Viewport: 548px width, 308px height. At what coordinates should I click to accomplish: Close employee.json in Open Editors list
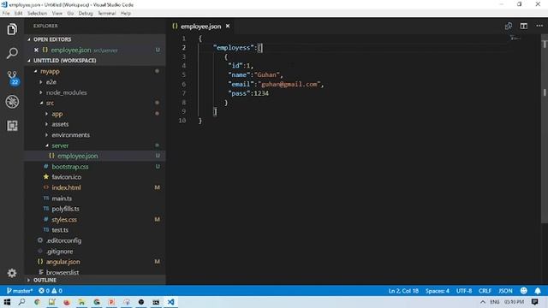[x=36, y=50]
